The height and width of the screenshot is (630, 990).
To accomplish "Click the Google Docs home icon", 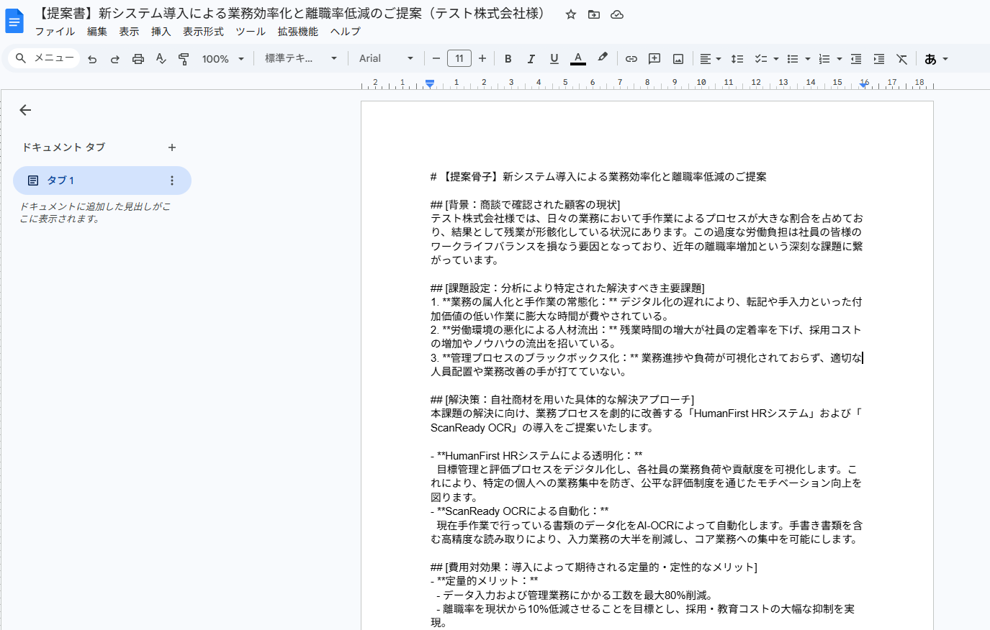I will [x=14, y=21].
